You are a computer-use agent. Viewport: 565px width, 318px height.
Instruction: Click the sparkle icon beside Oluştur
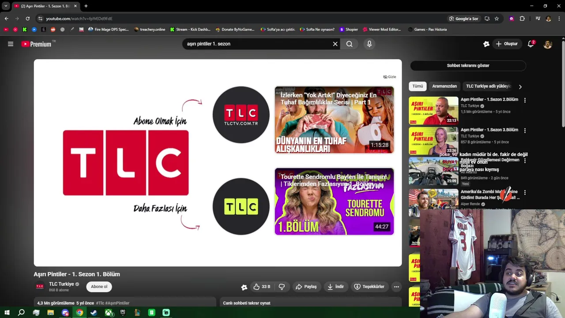[x=486, y=44]
